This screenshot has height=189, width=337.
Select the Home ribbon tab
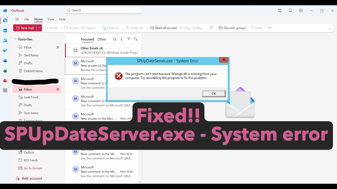[x=38, y=19]
